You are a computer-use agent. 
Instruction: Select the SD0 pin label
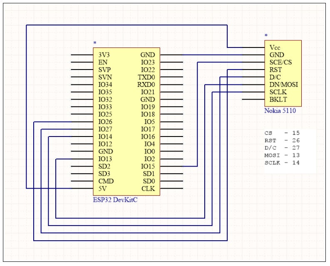pyautogui.click(x=149, y=181)
